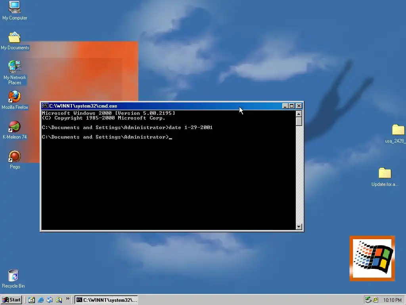
Task: Click the second system tray icon
Action: [x=375, y=300]
